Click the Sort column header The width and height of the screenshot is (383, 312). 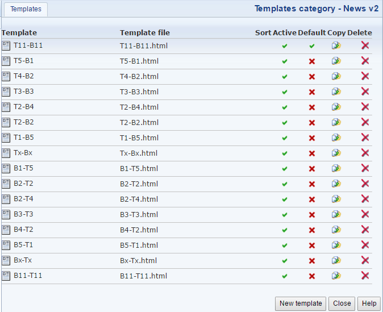point(263,32)
